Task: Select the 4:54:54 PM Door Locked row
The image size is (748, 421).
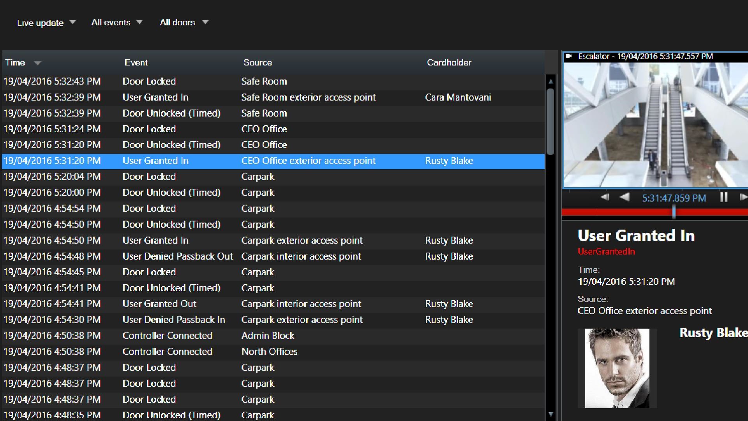Action: coord(273,209)
